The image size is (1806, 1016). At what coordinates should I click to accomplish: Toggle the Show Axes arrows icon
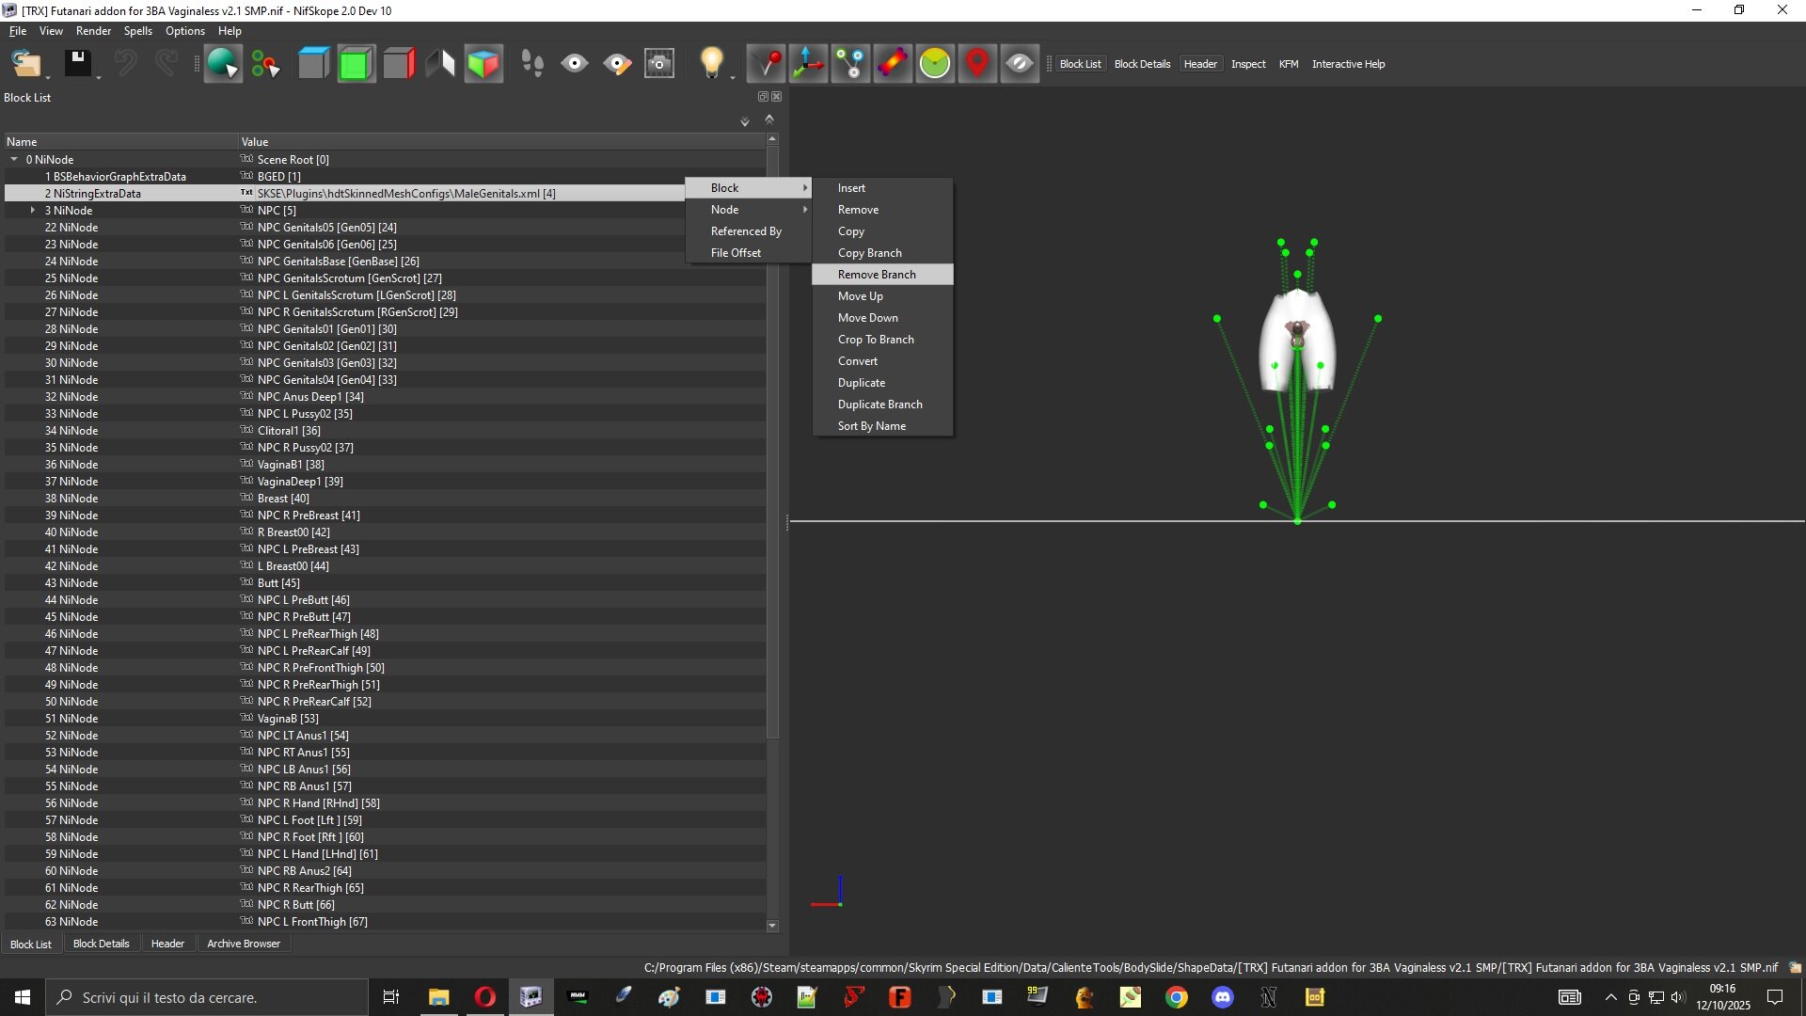click(808, 64)
